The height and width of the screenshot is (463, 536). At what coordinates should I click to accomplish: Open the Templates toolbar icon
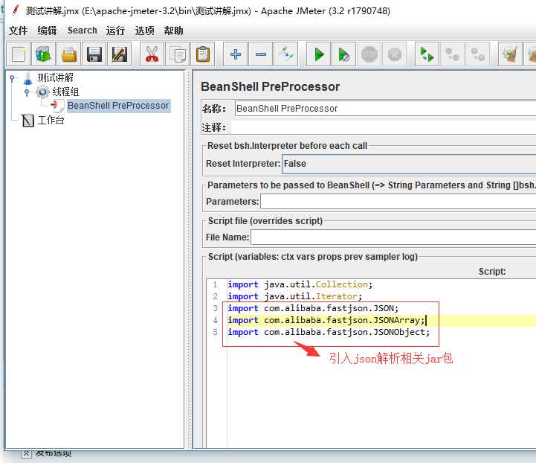pos(43,54)
